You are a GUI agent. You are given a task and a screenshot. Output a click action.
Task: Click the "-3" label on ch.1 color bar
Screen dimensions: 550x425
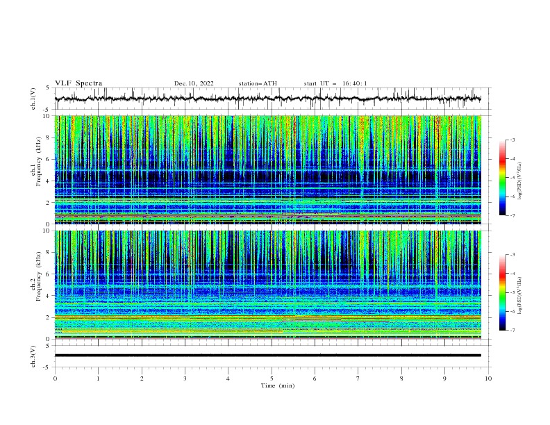(512, 140)
